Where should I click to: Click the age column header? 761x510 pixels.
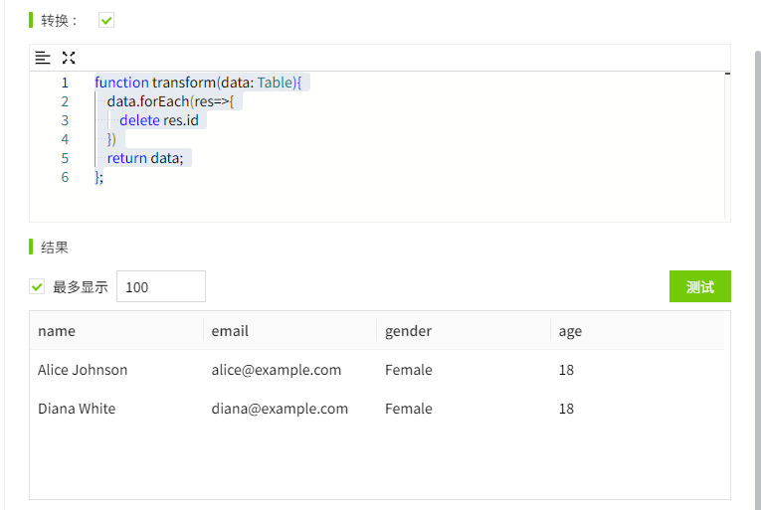(570, 331)
